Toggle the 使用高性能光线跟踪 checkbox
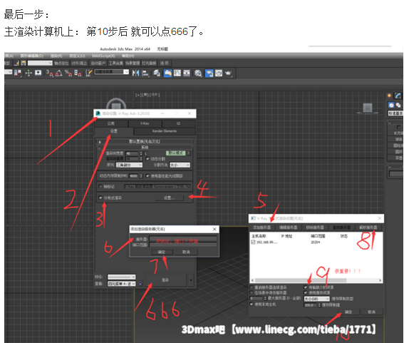This screenshot has width=404, height=343. click(x=147, y=176)
